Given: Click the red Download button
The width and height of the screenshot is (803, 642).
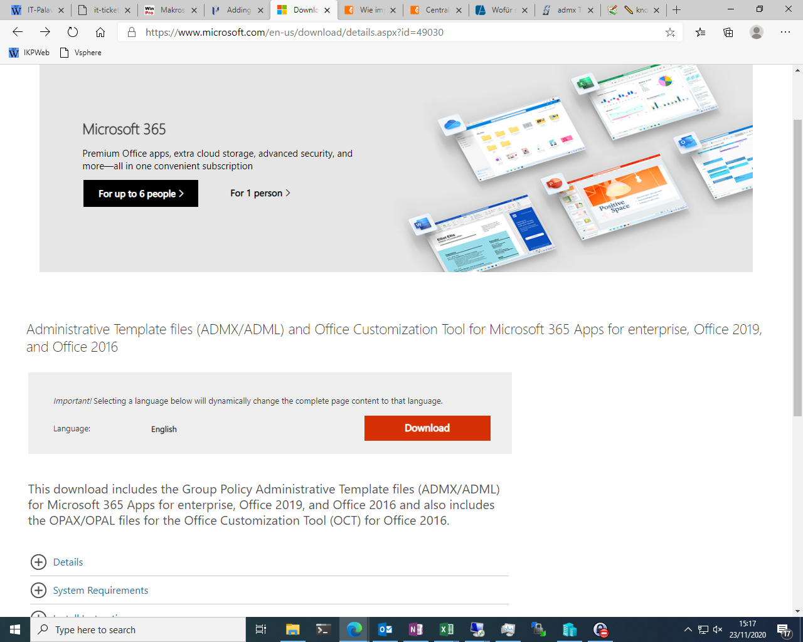Looking at the screenshot, I should tap(427, 428).
